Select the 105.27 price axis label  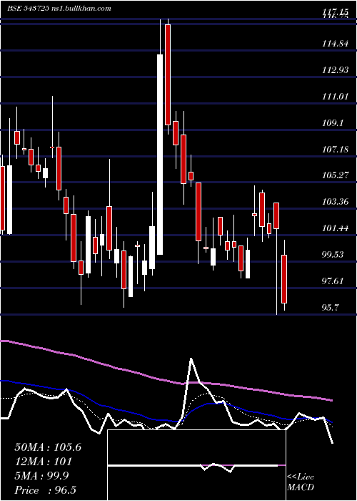pyautogui.click(x=335, y=176)
